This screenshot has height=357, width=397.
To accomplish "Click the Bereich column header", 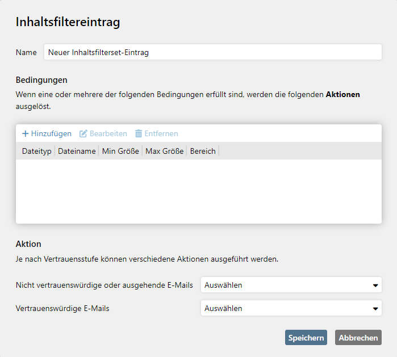I will tap(203, 151).
